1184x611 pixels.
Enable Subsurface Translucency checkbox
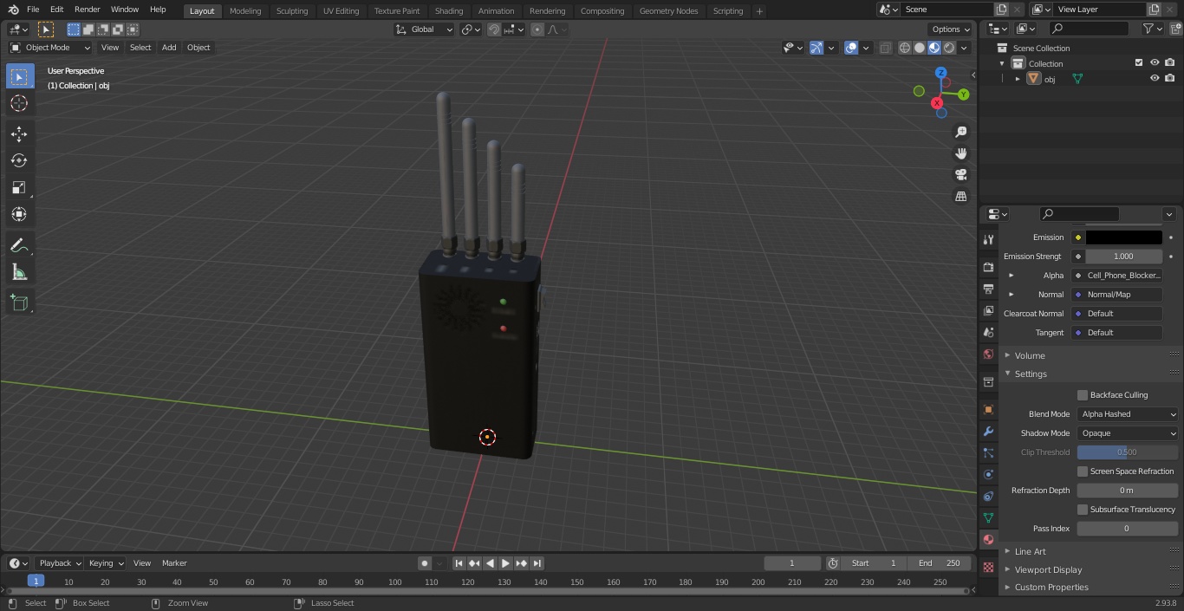[x=1083, y=510]
